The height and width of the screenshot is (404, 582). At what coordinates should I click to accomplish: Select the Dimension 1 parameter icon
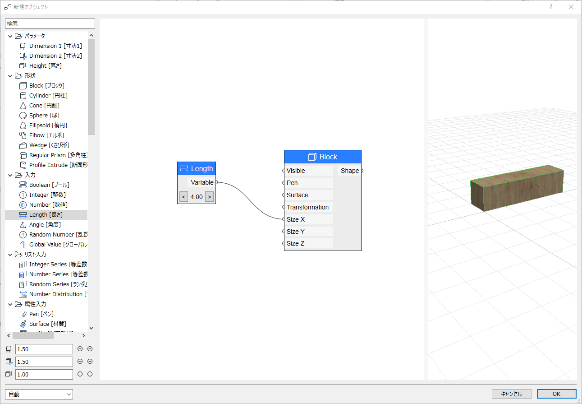(23, 46)
